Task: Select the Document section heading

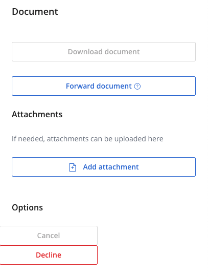Action: (35, 12)
